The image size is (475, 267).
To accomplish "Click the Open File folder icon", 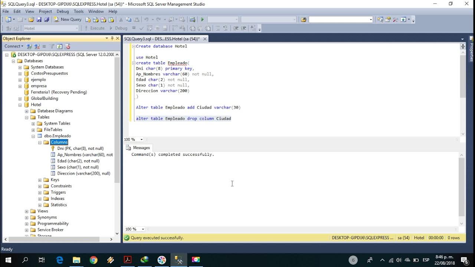I will (31, 19).
